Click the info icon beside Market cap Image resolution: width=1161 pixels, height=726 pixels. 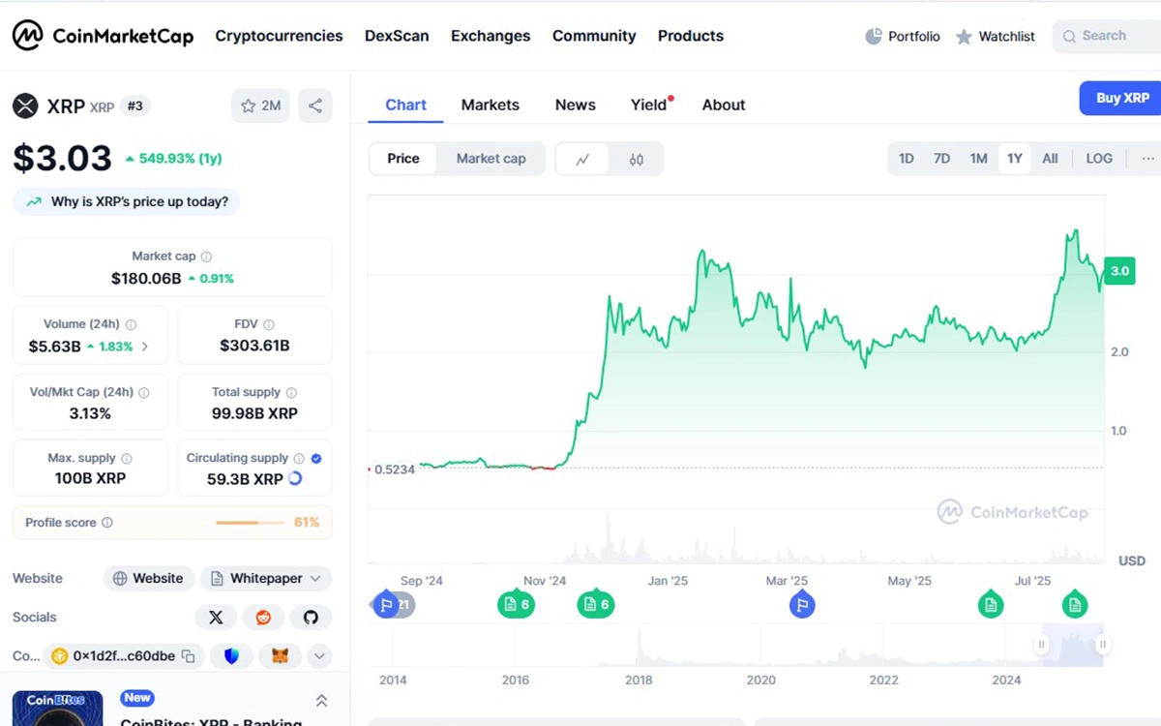(206, 257)
